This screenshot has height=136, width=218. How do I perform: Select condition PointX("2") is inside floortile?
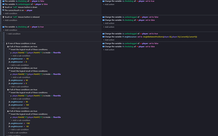coord(35,74)
